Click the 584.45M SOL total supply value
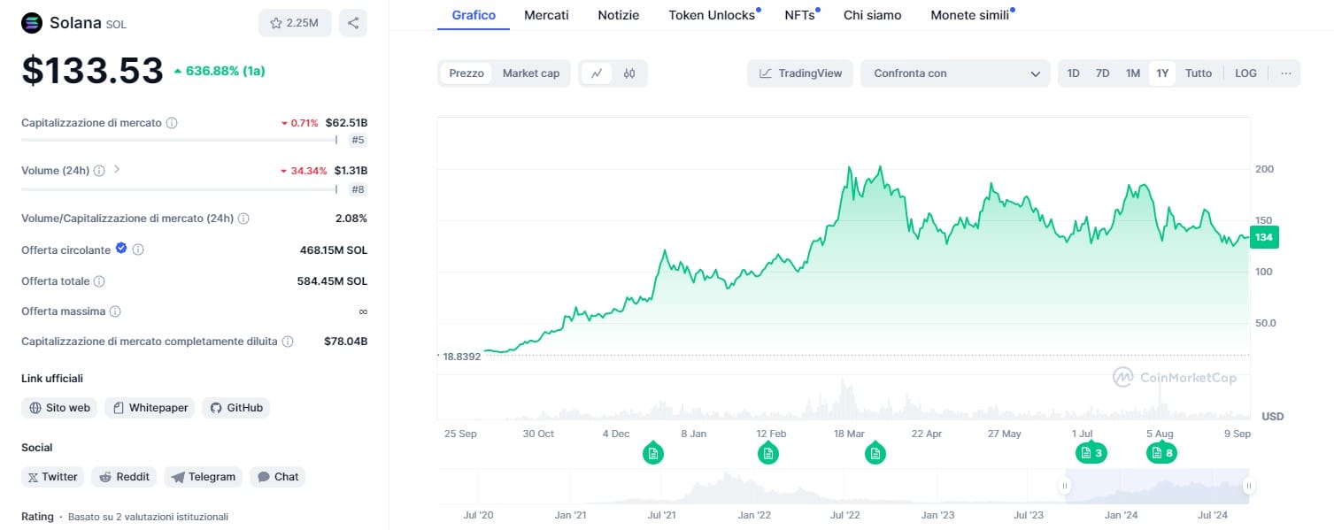 332,281
